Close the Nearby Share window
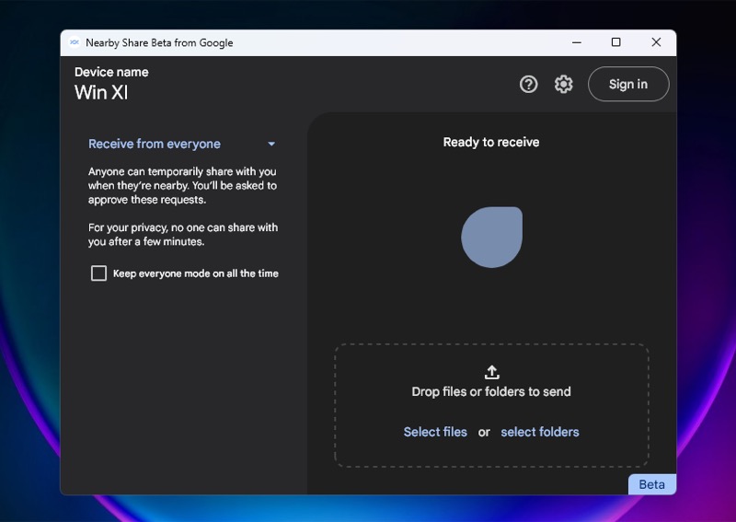 [x=656, y=42]
